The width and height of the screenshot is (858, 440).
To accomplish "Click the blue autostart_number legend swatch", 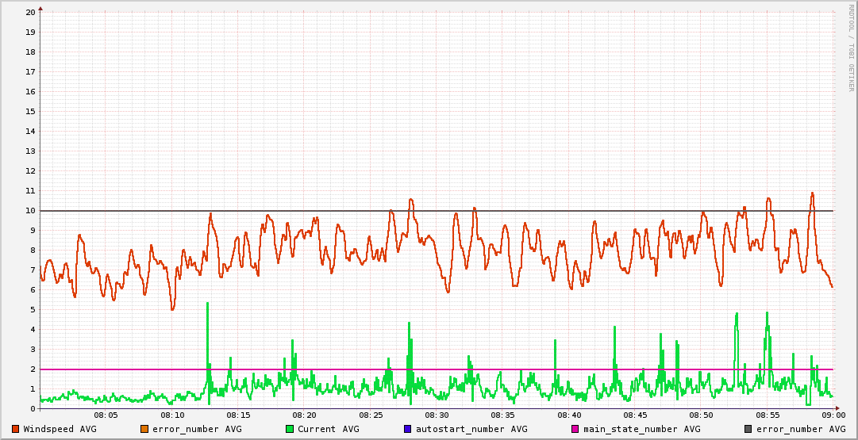I will tap(408, 429).
